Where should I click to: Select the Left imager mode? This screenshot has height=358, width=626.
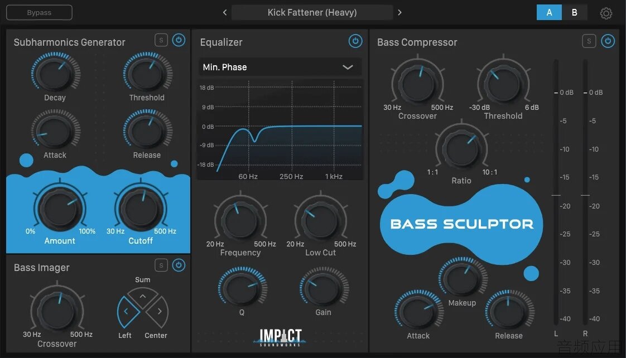coord(127,311)
